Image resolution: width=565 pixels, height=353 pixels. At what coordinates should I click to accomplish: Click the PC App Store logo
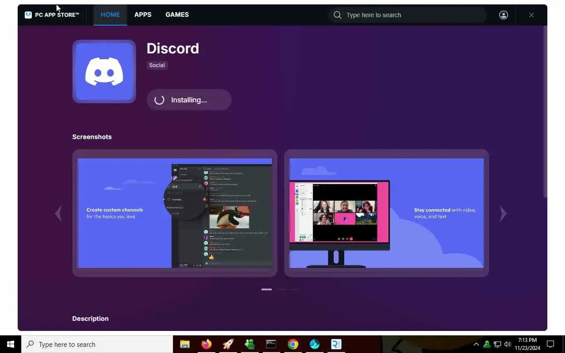52,15
